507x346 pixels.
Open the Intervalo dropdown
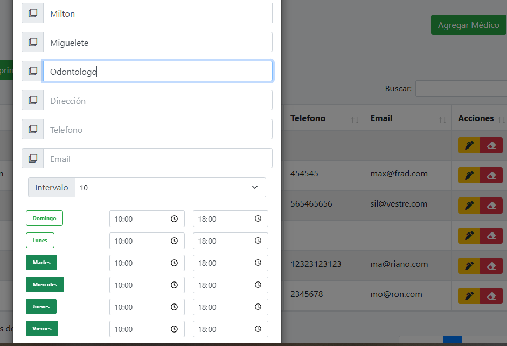tap(170, 188)
